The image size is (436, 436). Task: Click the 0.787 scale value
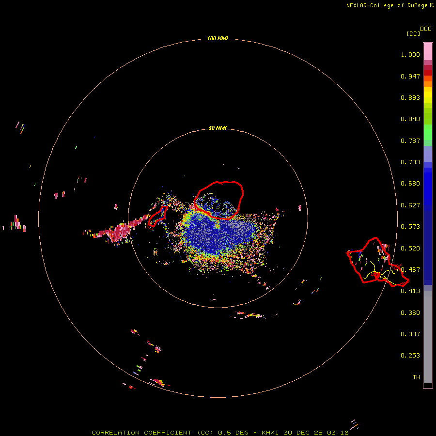click(x=410, y=140)
